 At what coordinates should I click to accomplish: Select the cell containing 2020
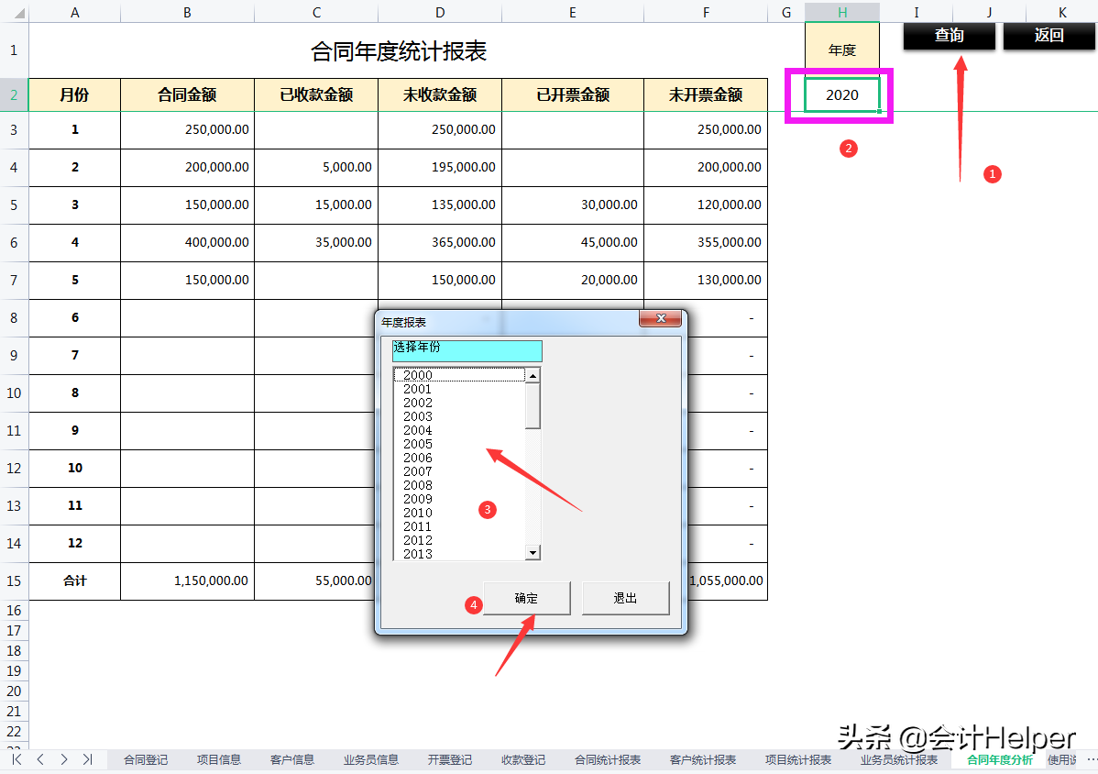tap(840, 94)
